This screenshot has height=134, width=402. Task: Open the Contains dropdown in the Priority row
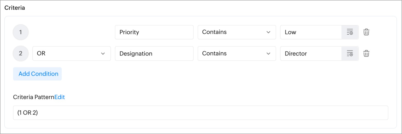coord(236,32)
